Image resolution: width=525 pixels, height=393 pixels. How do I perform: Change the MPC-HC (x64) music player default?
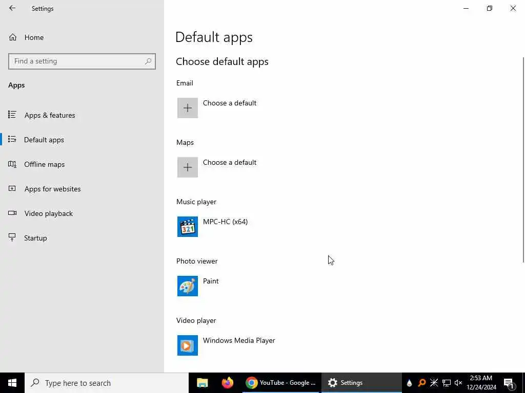(x=226, y=222)
